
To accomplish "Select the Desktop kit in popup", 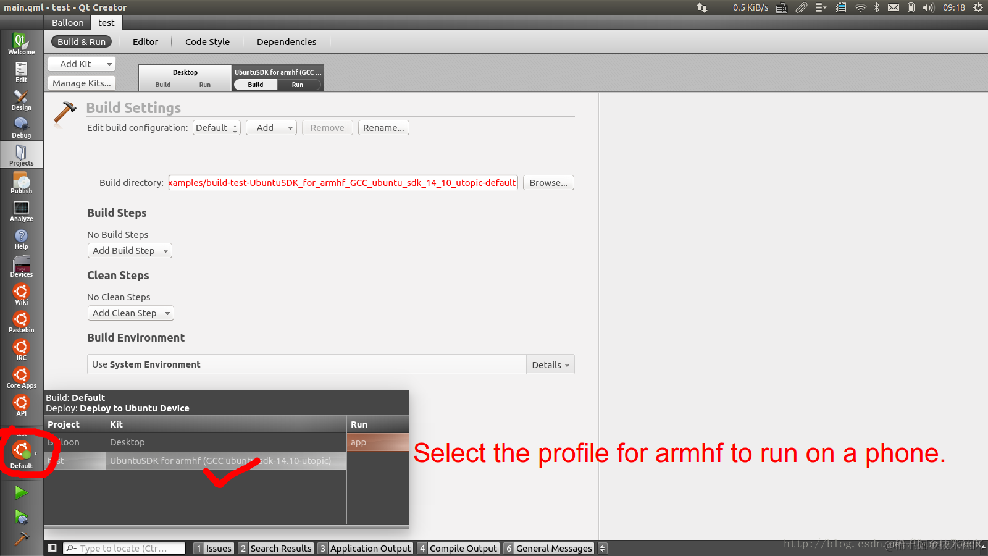I will 226,442.
